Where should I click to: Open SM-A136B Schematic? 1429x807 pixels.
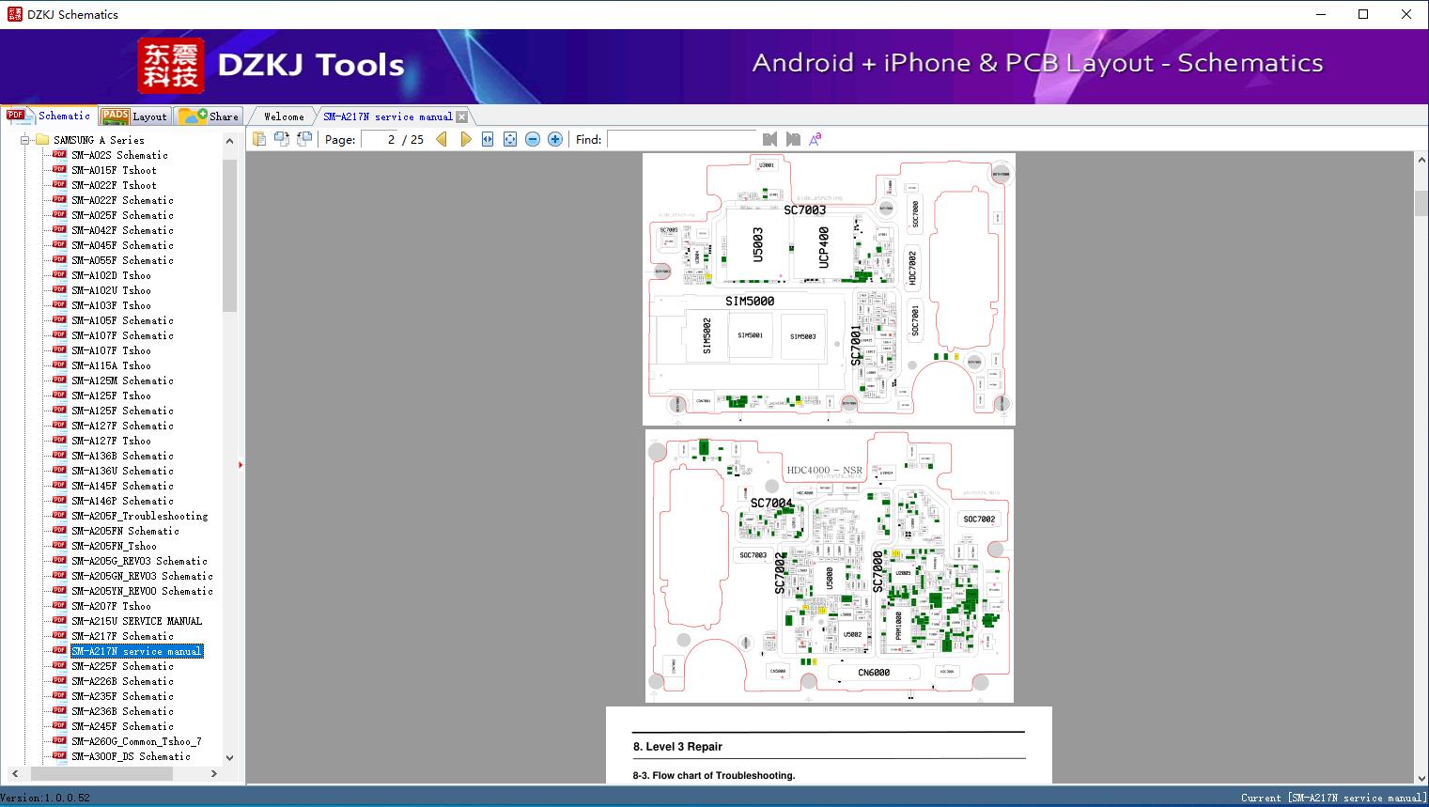coord(122,456)
